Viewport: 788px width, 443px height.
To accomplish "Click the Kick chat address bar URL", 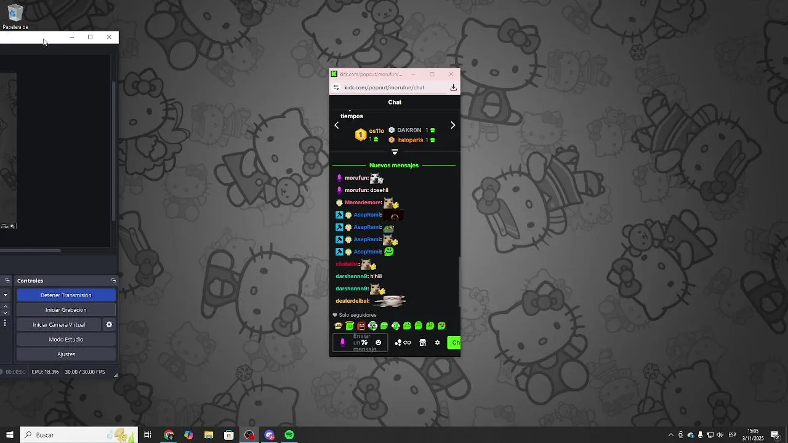I will [384, 87].
